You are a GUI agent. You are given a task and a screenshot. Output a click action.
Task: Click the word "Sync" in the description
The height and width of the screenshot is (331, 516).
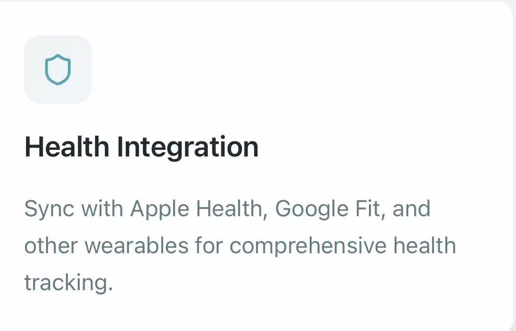(x=49, y=209)
